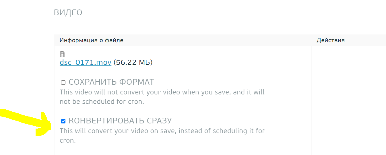Viewport: 386px width, 155px height.
Task: Select the Действия column header
Action: pos(331,40)
